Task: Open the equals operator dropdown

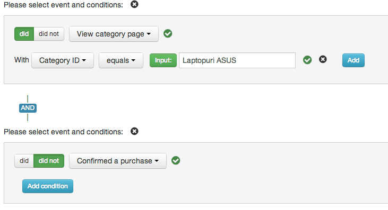Action: [121, 60]
